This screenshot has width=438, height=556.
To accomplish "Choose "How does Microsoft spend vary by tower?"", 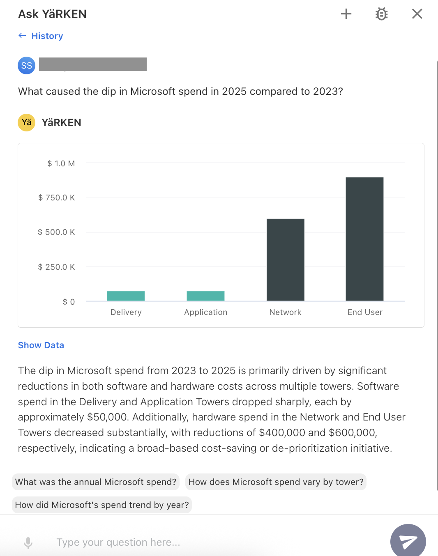I will pyautogui.click(x=276, y=482).
